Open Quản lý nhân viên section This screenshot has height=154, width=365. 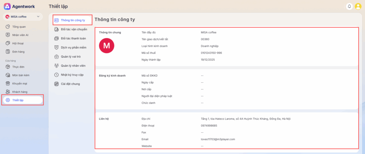[x=73, y=66]
